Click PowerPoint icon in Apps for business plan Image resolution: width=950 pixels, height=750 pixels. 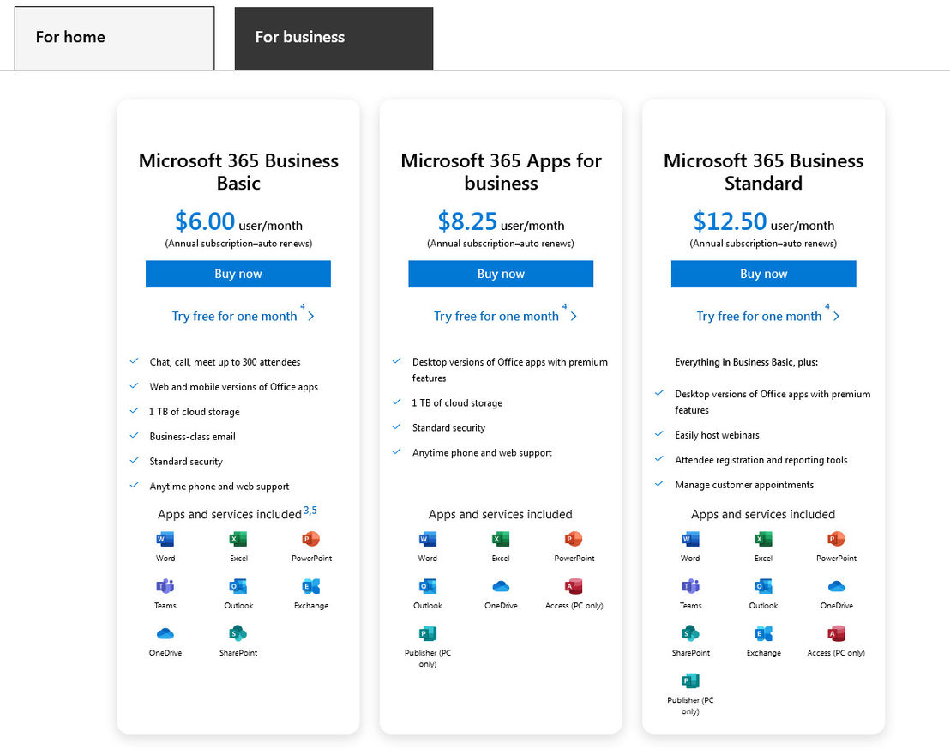click(573, 539)
